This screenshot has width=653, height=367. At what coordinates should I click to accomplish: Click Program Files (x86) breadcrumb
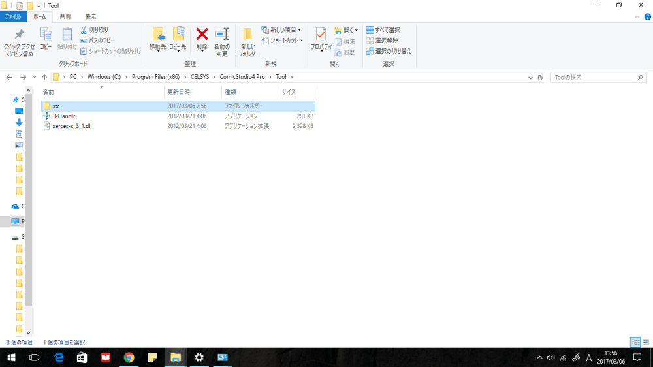156,77
